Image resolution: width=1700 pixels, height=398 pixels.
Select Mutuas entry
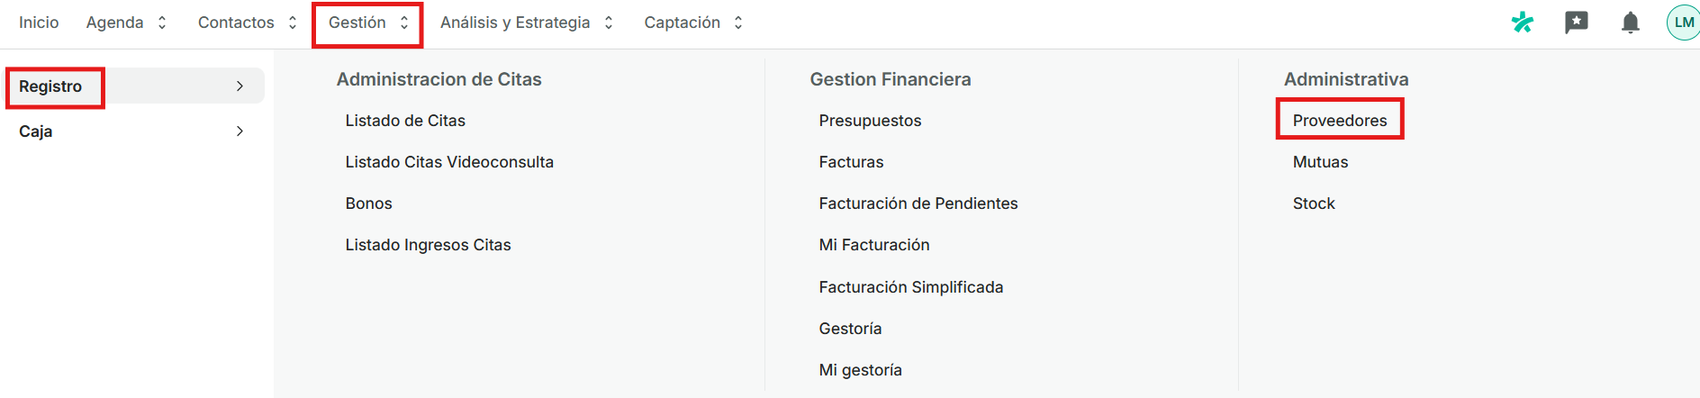pos(1320,162)
